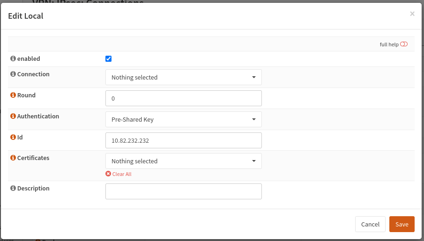Click the red Clear All x icon
424x241 pixels.
108,174
